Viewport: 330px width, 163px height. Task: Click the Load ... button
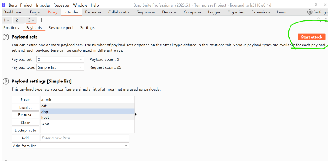click(25, 108)
